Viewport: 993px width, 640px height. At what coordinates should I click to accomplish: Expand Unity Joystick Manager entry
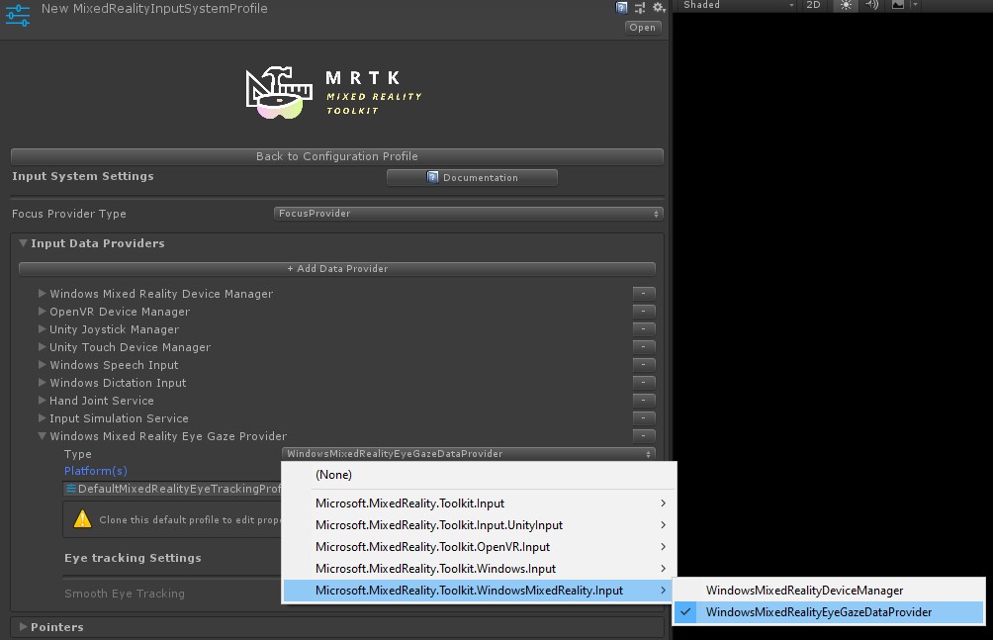pyautogui.click(x=42, y=328)
